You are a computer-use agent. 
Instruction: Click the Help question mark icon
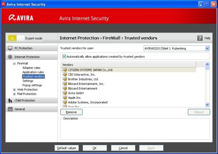coord(200,38)
